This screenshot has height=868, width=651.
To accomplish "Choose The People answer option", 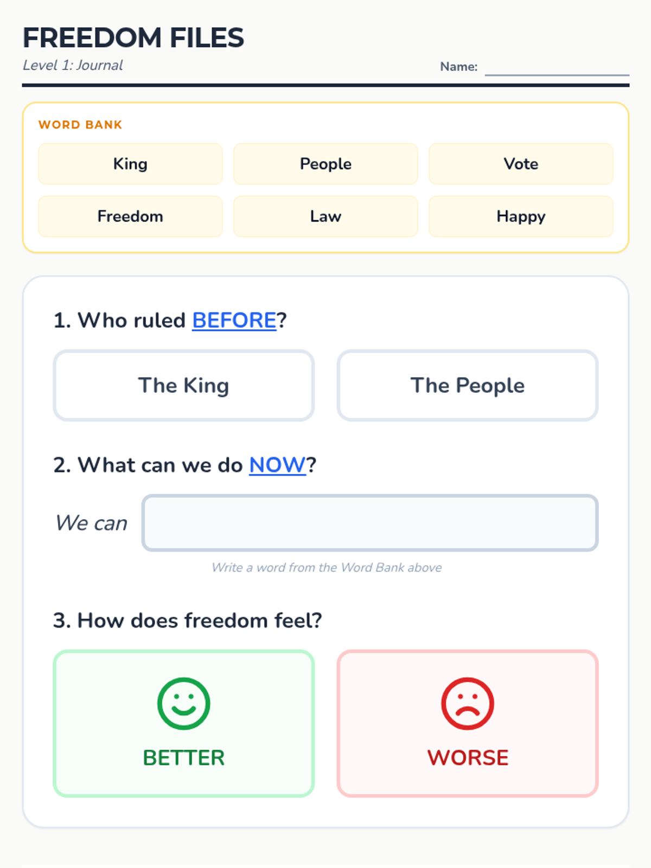I will tap(468, 385).
